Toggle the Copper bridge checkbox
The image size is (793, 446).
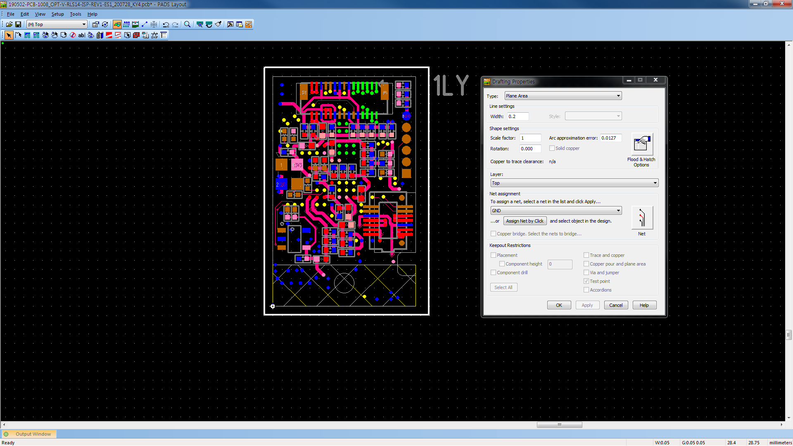[493, 234]
